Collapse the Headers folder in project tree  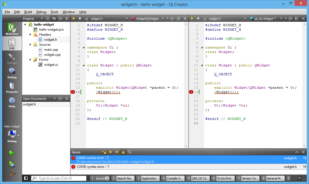point(29,35)
